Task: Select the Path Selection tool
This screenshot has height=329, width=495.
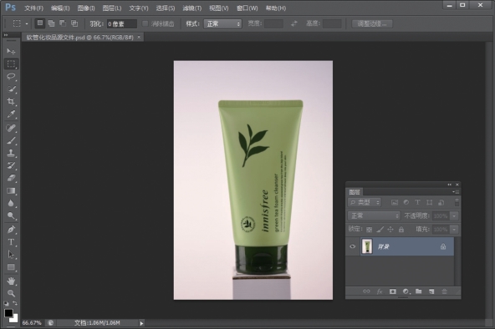Action: tap(11, 255)
